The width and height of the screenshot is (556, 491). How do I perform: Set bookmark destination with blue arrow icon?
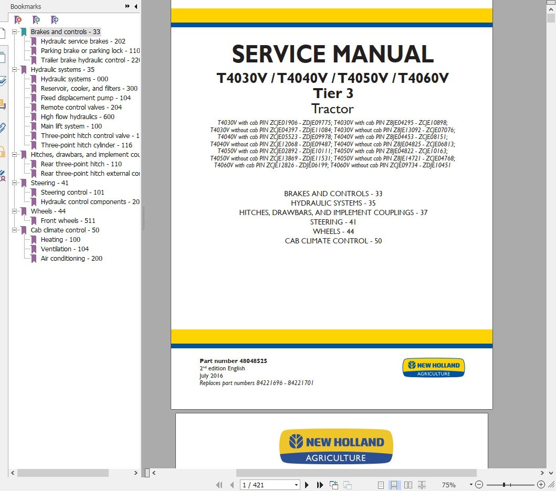(54, 20)
